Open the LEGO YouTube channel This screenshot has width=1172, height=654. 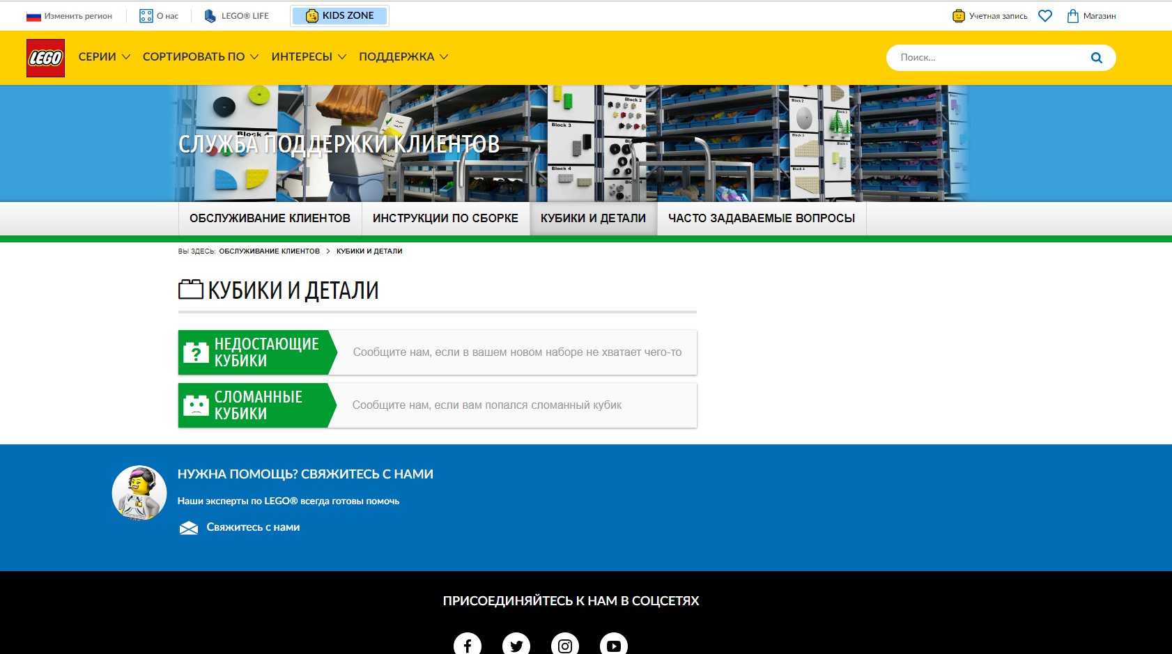coord(614,646)
